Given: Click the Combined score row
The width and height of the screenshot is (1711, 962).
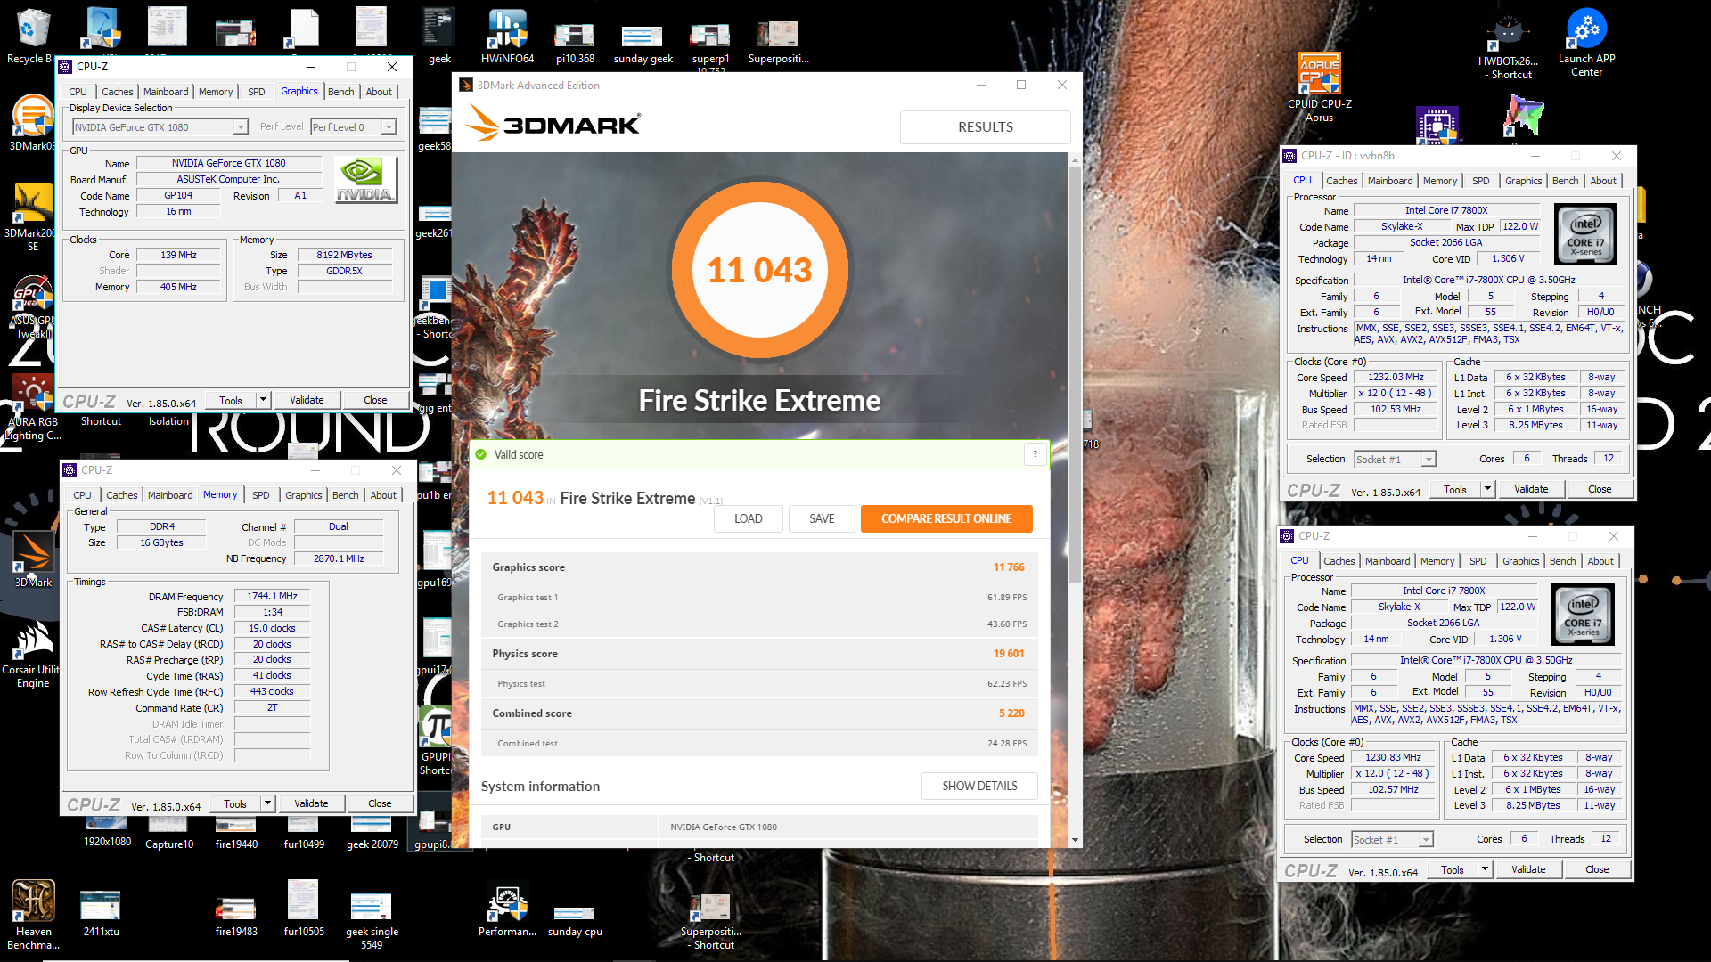Looking at the screenshot, I should click(x=759, y=713).
